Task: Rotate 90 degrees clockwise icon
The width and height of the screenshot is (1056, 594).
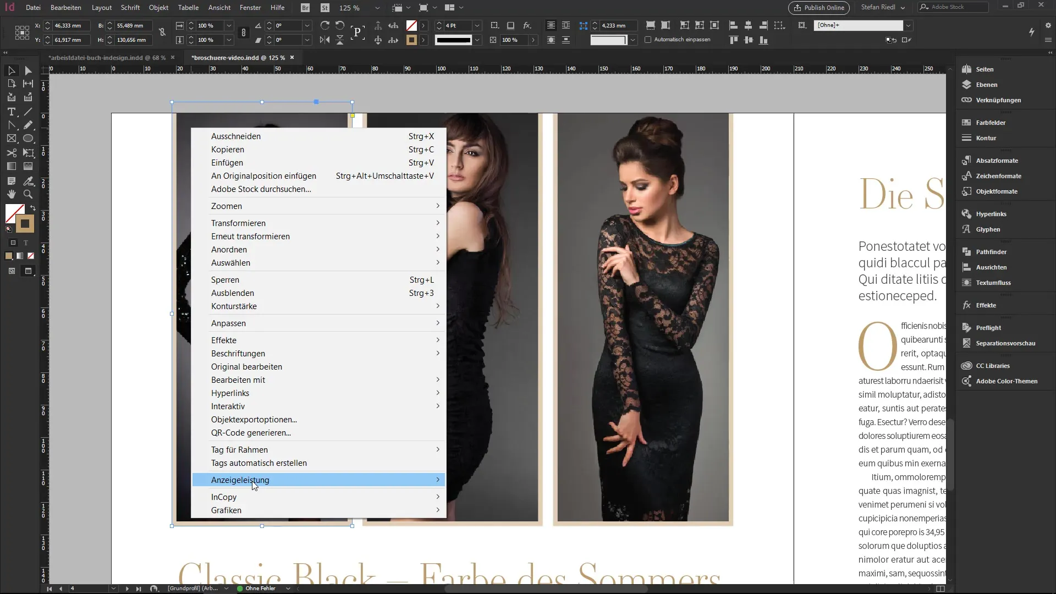Action: click(x=325, y=25)
